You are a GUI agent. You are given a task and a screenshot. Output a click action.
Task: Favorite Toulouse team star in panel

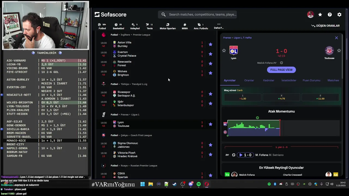(x=339, y=51)
